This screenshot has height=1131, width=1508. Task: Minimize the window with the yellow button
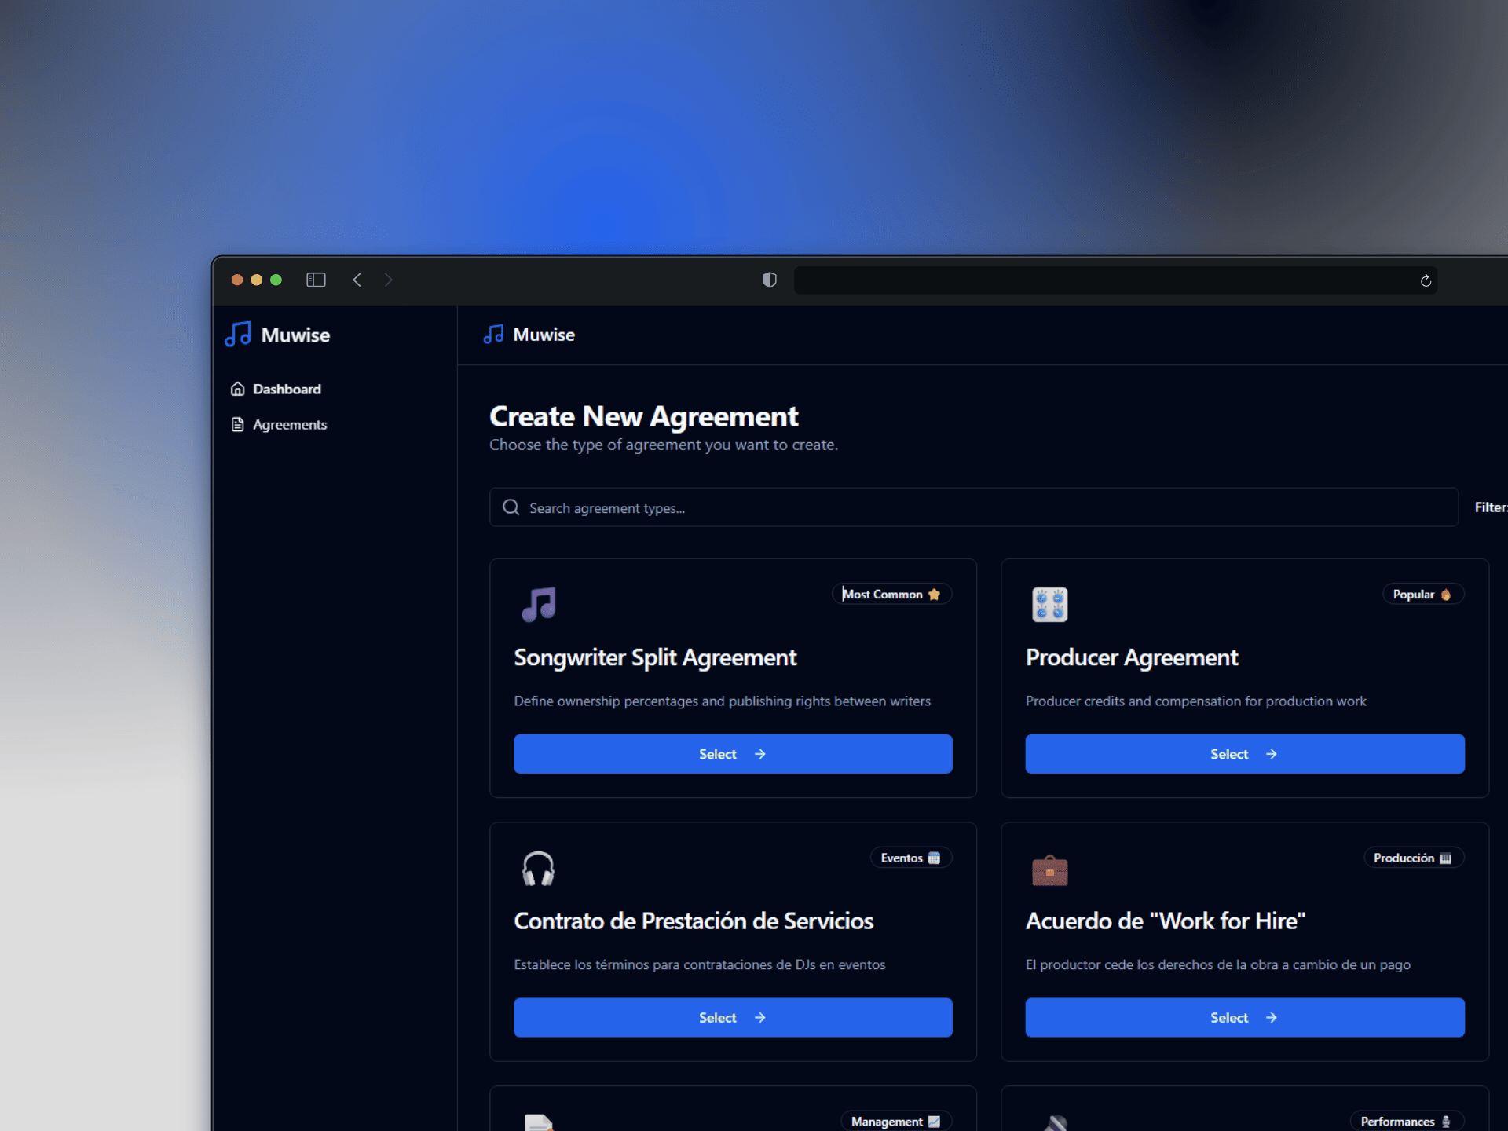[257, 280]
